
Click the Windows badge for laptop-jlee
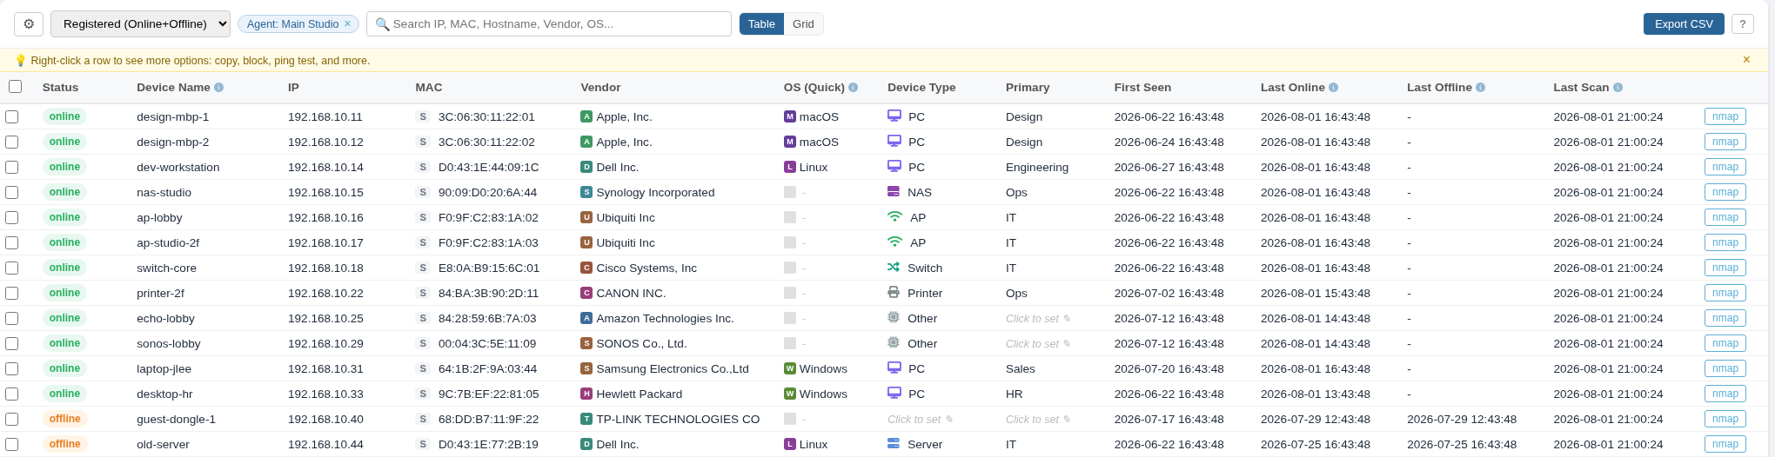(x=790, y=368)
